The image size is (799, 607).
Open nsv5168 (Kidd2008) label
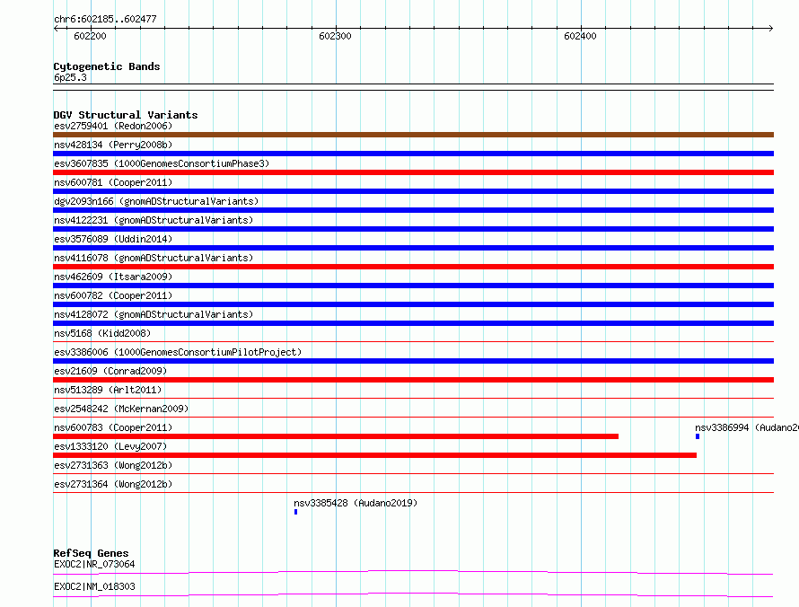click(x=102, y=333)
